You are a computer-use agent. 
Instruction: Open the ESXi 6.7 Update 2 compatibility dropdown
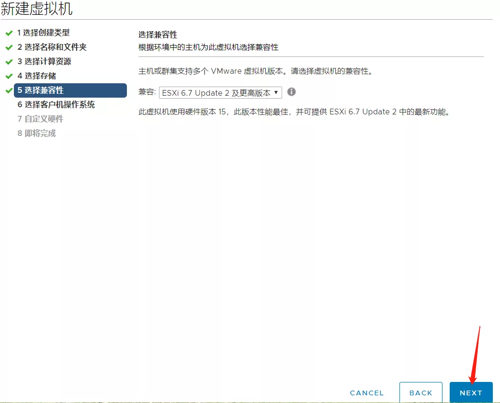220,93
